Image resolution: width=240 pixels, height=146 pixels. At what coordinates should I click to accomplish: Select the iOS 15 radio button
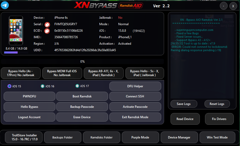[9, 86]
